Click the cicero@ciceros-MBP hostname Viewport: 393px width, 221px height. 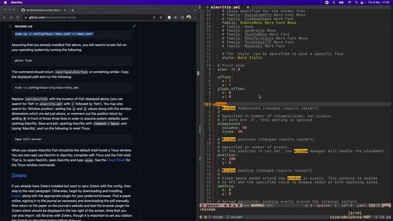point(350,217)
